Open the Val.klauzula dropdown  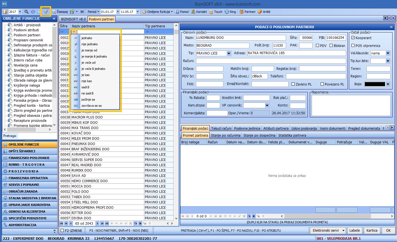tap(388, 53)
